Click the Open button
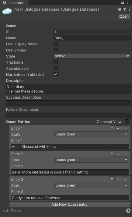The width and height of the screenshot is (132, 217). pyautogui.click(x=124, y=16)
